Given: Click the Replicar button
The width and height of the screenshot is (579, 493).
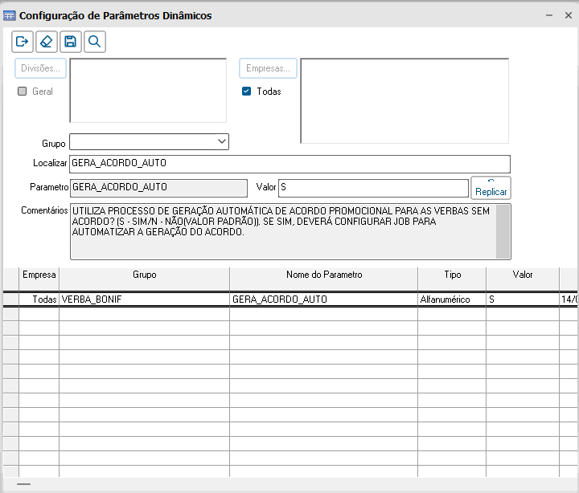Looking at the screenshot, I should tap(491, 188).
